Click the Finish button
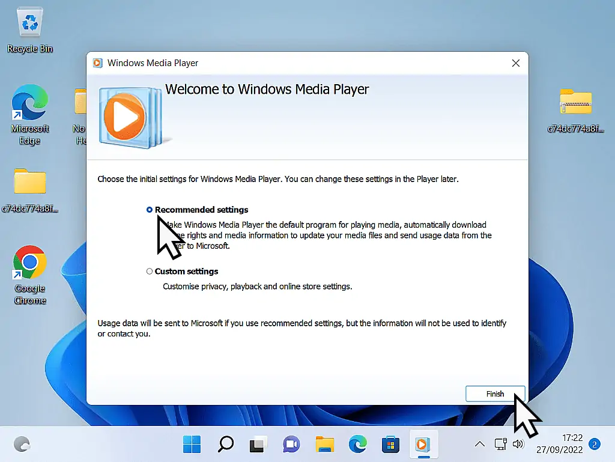615x462 pixels. [x=495, y=394]
